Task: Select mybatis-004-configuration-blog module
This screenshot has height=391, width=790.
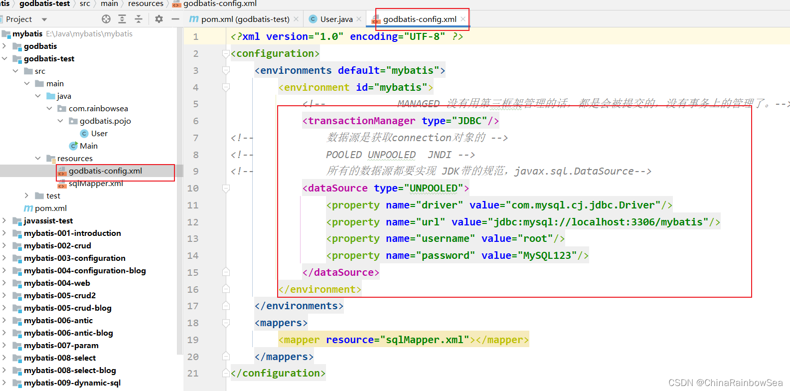Action: (x=85, y=270)
